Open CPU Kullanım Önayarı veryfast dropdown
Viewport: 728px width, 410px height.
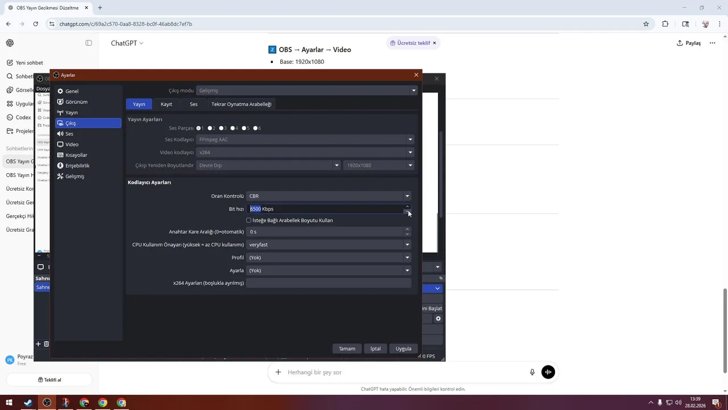tap(329, 245)
